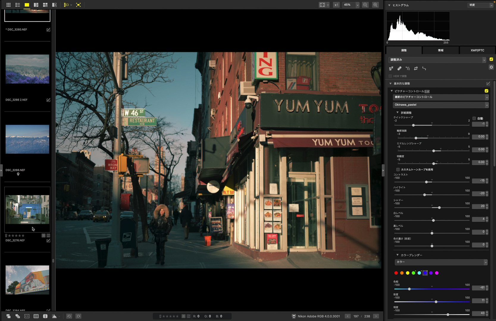Select the retouch brush bandage tool
Screen dimensions: 496x321
click(399, 68)
